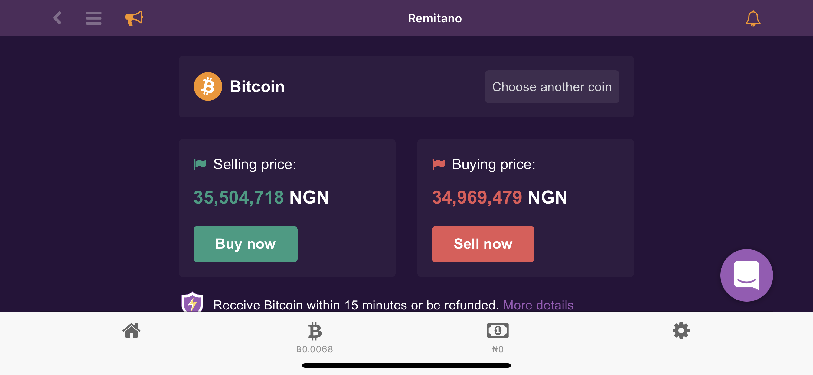
Task: Open settings via the gear icon
Action: point(681,331)
